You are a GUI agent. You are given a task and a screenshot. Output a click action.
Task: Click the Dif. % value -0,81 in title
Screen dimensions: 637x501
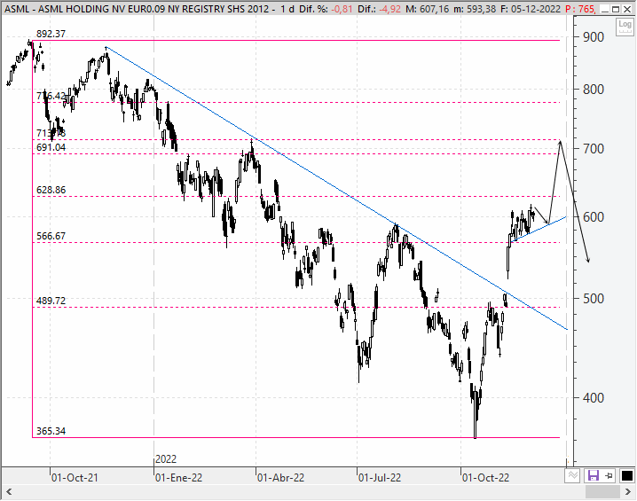coord(342,9)
